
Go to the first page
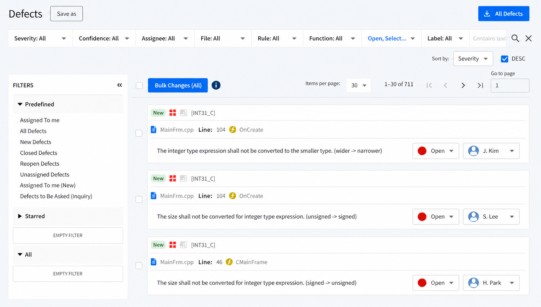coord(429,85)
